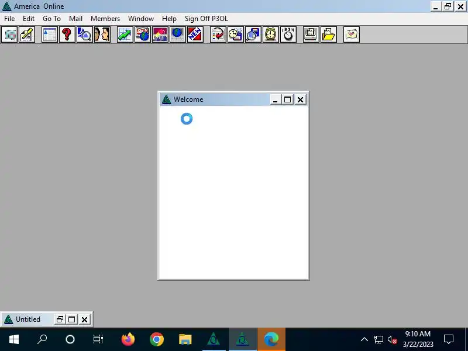Click the Welcome window system menu icon

point(166,99)
